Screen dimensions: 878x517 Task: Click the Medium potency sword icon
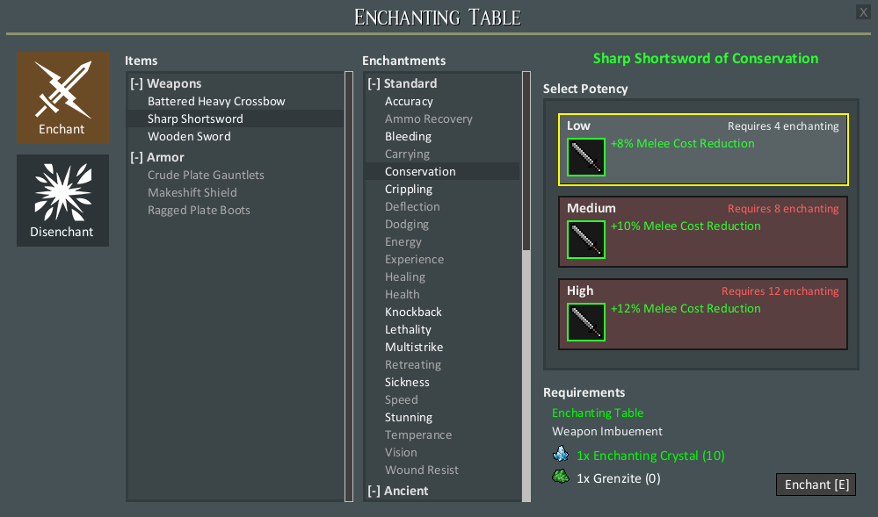[x=585, y=240]
